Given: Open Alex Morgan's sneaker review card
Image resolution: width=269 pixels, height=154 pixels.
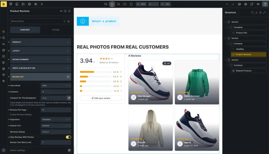Looking at the screenshot, I should 151,82.
